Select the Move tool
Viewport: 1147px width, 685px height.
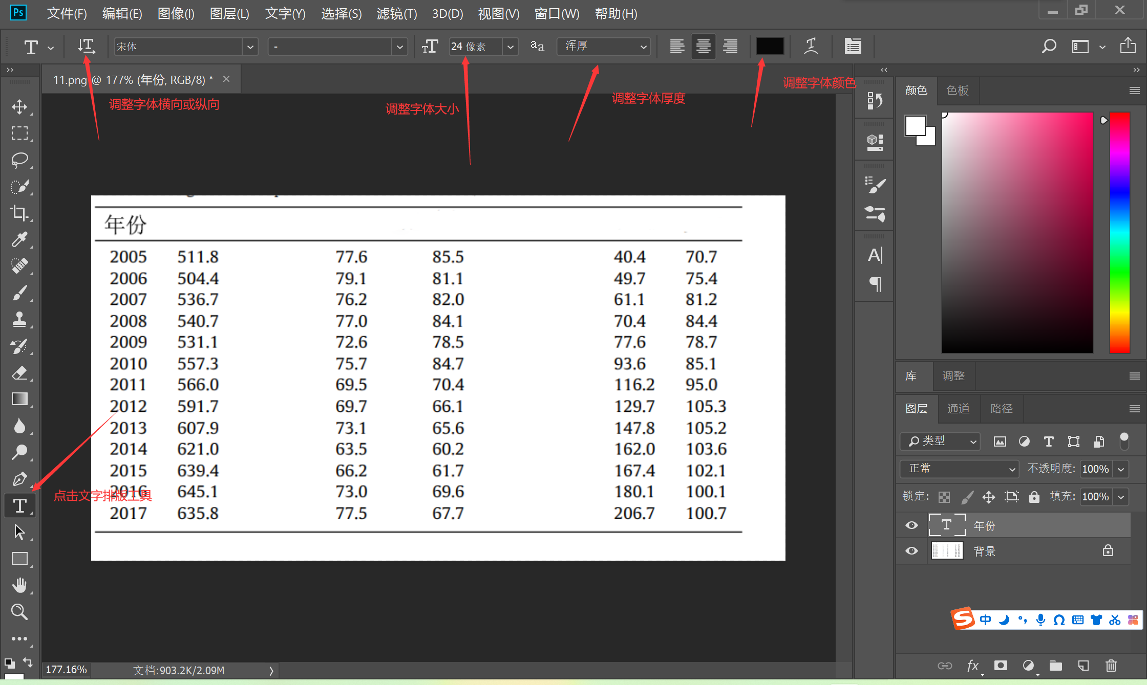click(x=19, y=107)
